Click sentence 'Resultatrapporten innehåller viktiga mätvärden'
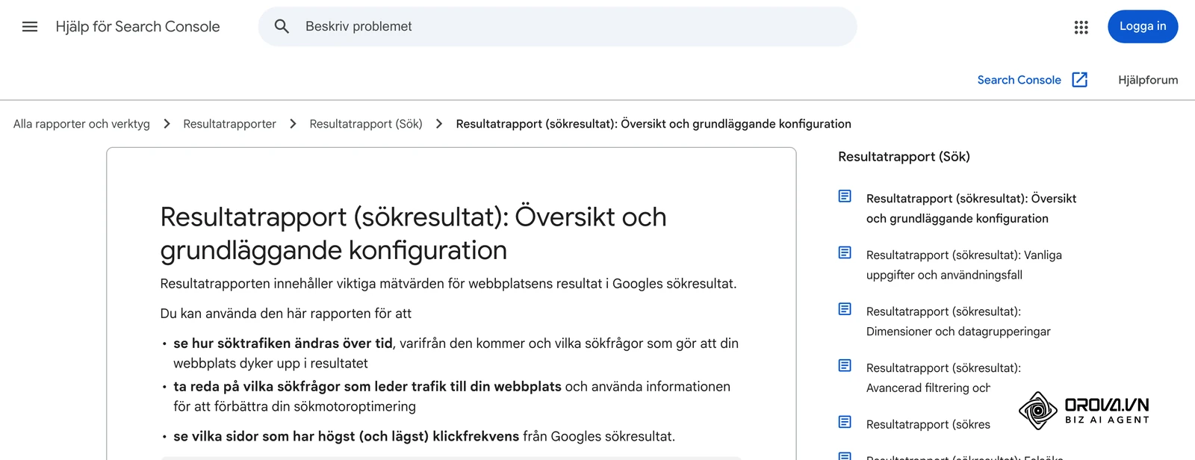This screenshot has width=1195, height=460. (448, 284)
